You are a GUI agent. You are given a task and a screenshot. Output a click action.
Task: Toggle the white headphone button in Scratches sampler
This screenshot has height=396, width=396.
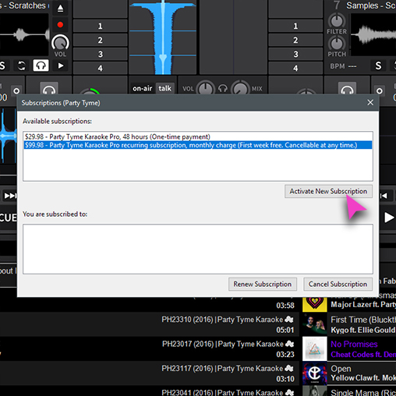[x=41, y=65]
